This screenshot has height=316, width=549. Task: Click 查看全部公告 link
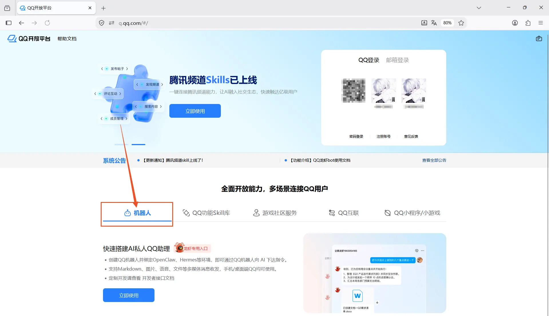(x=434, y=160)
